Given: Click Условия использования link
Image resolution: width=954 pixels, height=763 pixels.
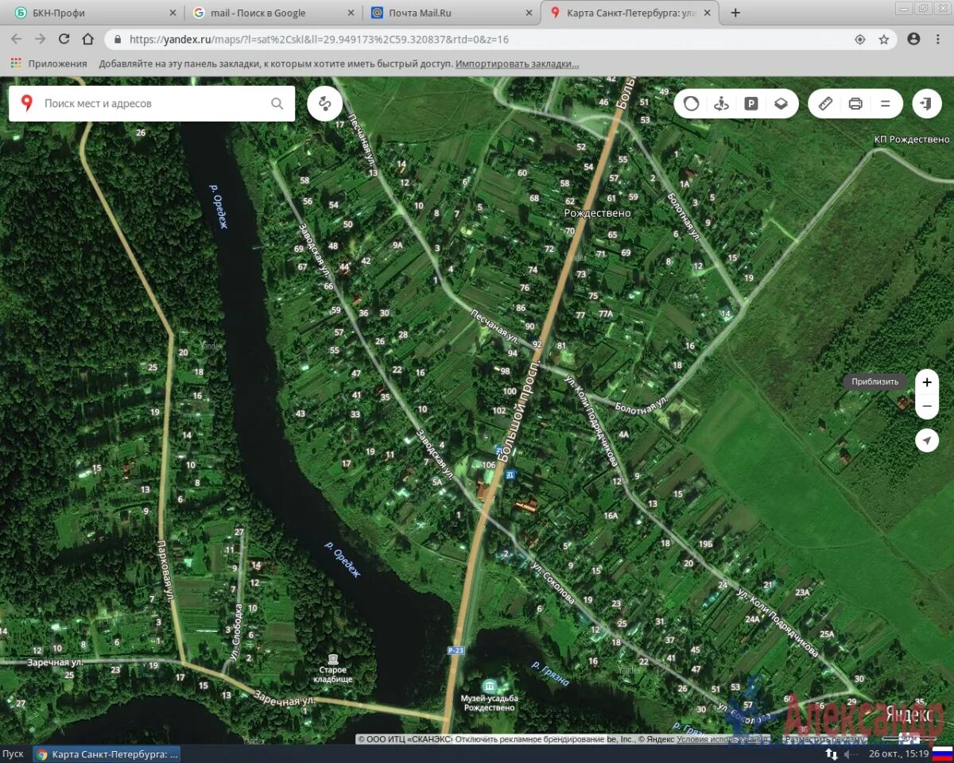Looking at the screenshot, I should click(x=723, y=738).
